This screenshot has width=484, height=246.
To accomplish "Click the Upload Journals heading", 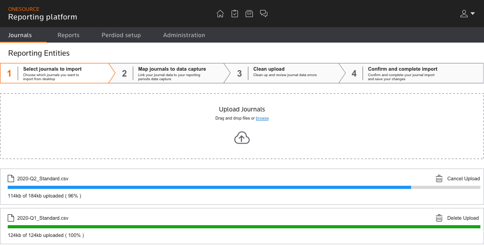I will coord(242,109).
